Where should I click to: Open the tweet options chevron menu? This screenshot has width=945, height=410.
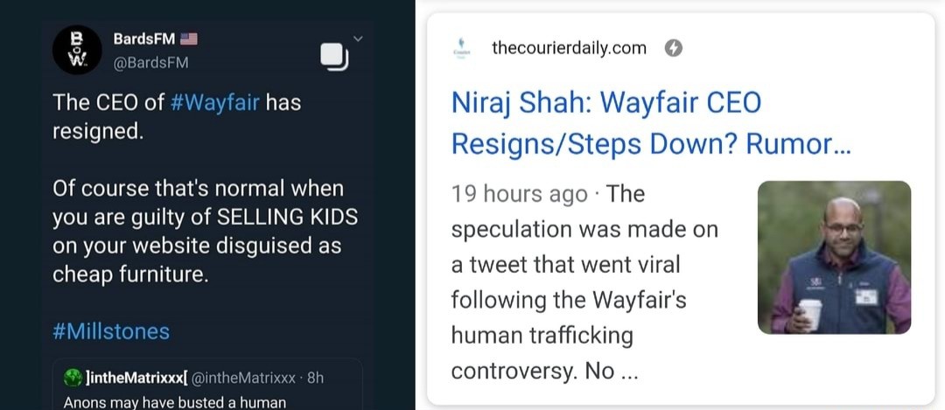357,38
